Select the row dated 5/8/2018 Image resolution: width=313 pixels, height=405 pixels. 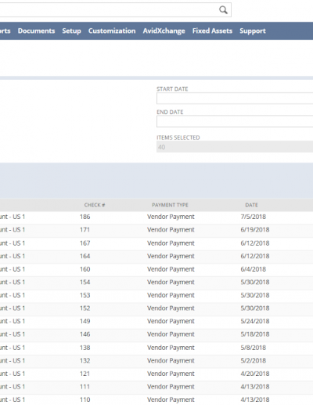[x=156, y=348]
